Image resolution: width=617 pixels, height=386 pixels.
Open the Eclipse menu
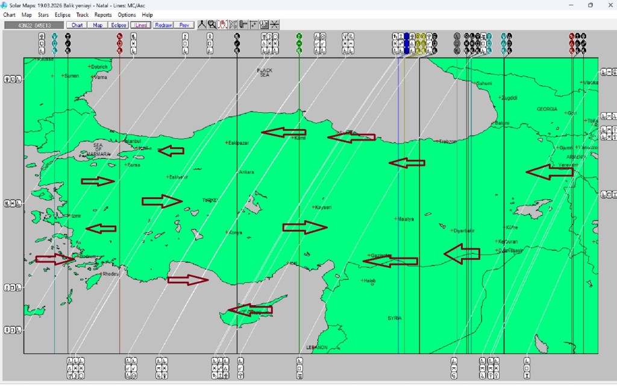pos(62,14)
